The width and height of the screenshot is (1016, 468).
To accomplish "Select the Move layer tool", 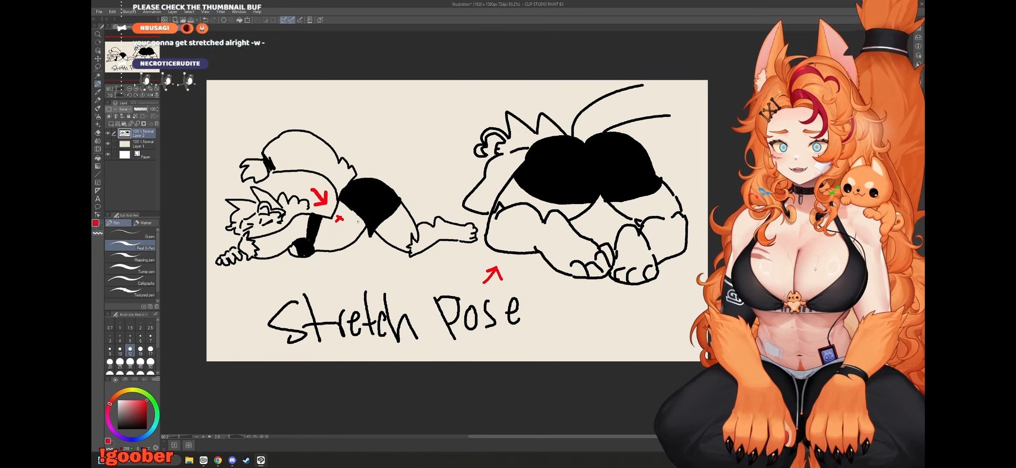I will point(98,58).
